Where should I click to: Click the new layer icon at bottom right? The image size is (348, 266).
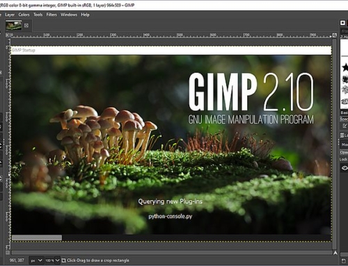point(344,261)
